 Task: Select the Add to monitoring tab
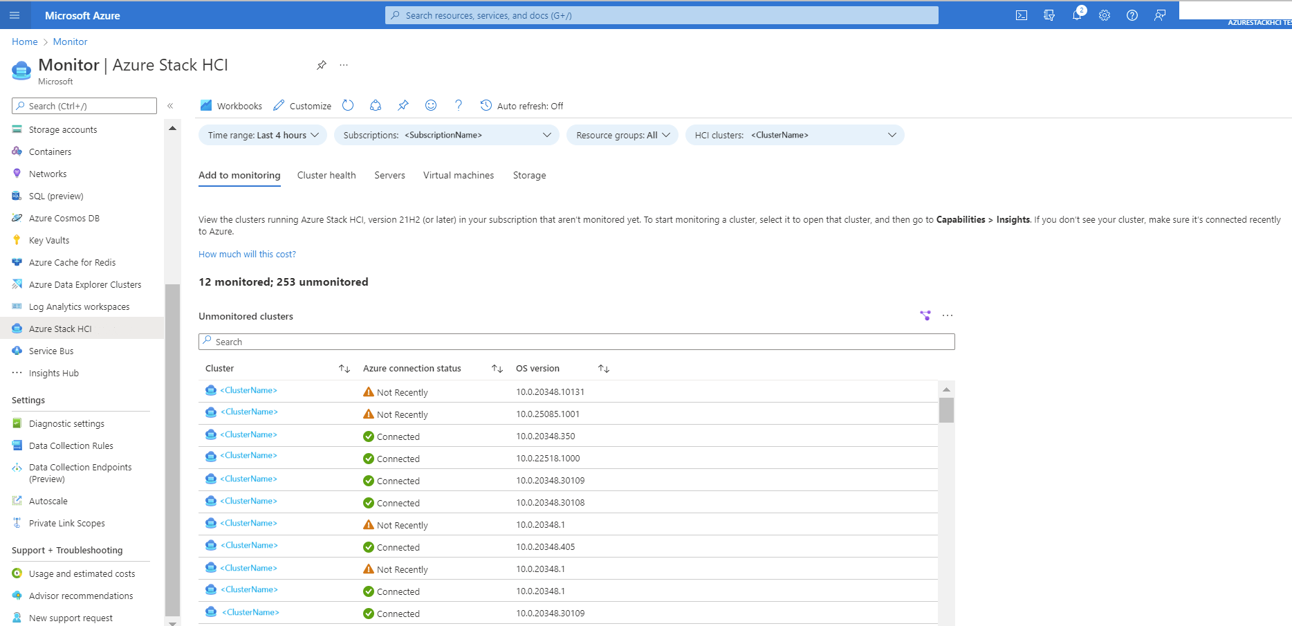coord(239,176)
